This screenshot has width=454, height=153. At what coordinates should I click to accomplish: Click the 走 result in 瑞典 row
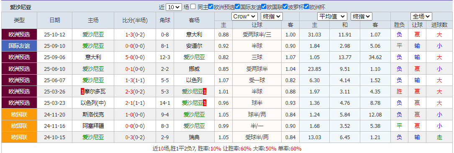point(439,137)
